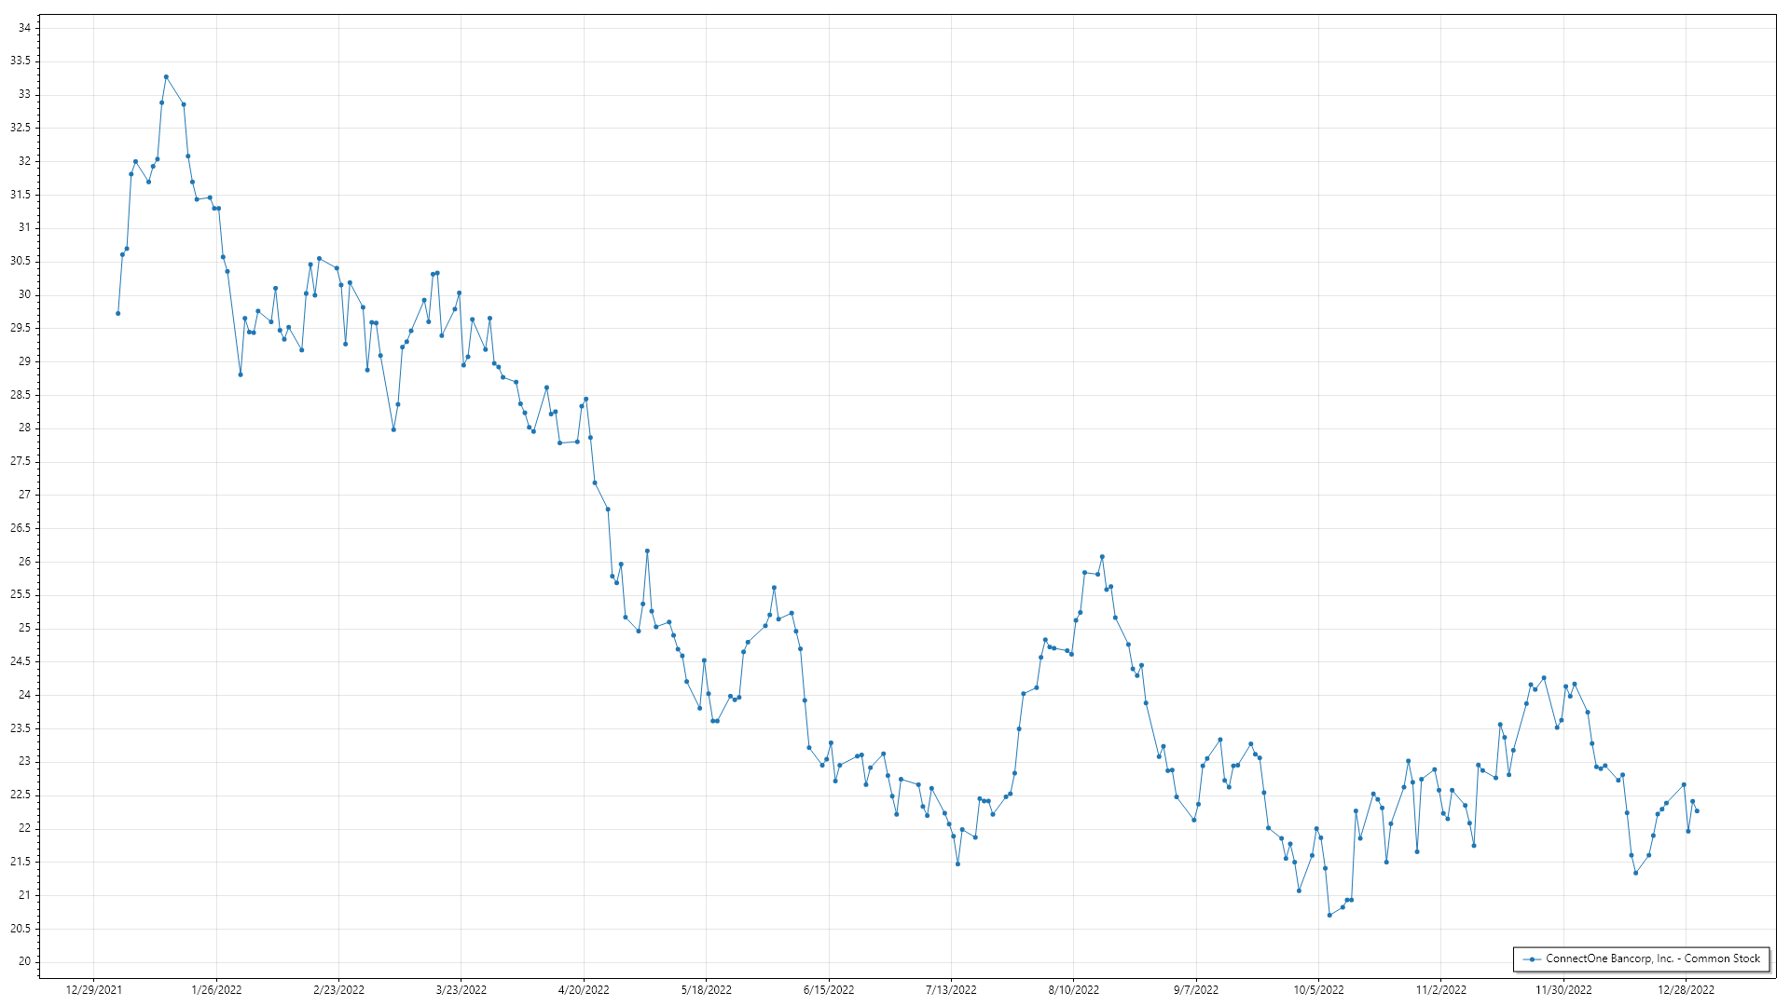This screenshot has height=1006, width=1790.
Task: Click the 8/10/2022 x-axis date label
Action: 1074,989
